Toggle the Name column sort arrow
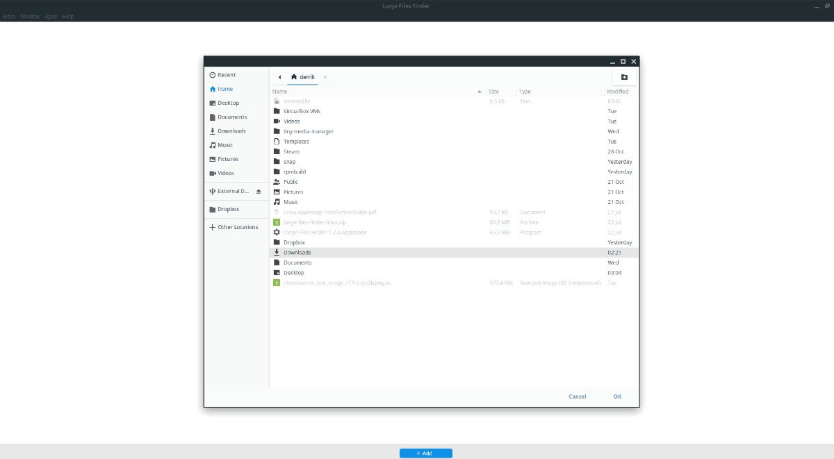834x459 pixels. 479,91
